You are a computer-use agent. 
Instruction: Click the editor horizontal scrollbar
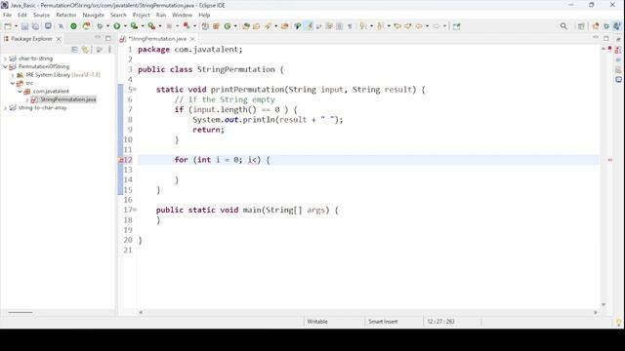coord(368,313)
